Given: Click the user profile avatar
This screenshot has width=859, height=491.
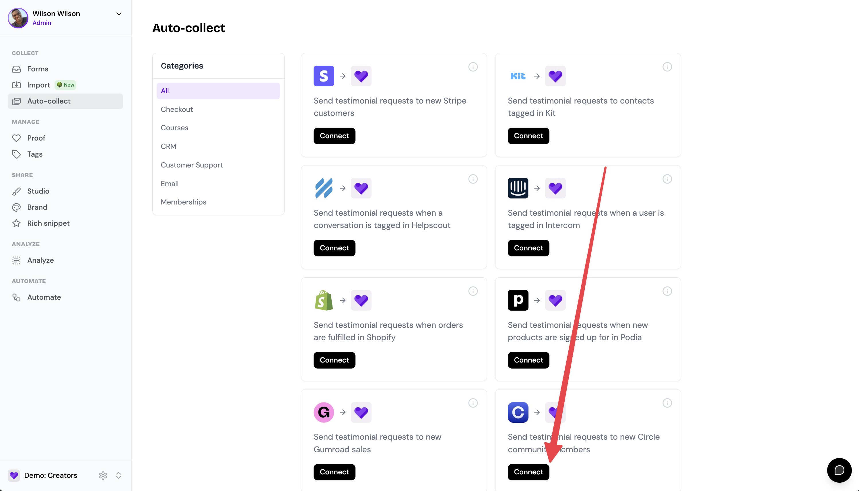Looking at the screenshot, I should click(x=18, y=18).
